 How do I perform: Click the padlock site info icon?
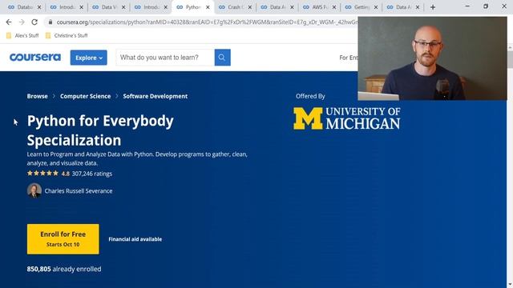(x=50, y=22)
